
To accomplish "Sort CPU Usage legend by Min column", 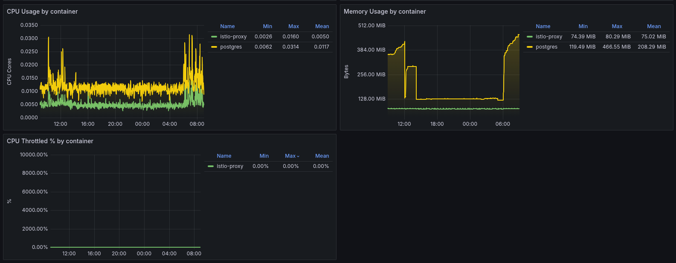I will [267, 26].
